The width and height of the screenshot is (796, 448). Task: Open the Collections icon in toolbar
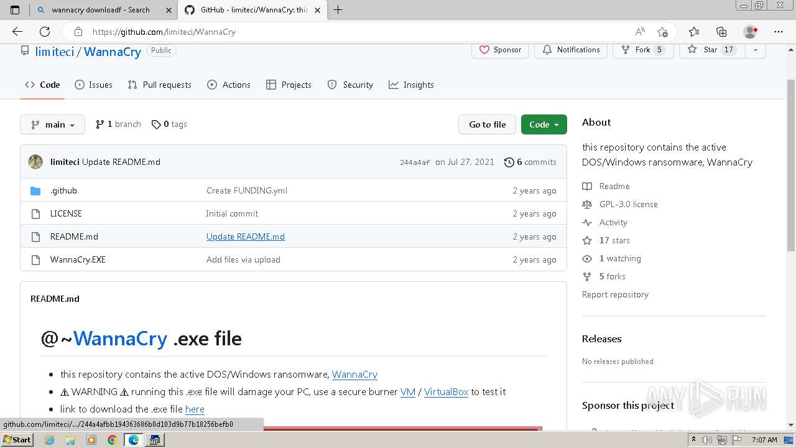coord(721,32)
